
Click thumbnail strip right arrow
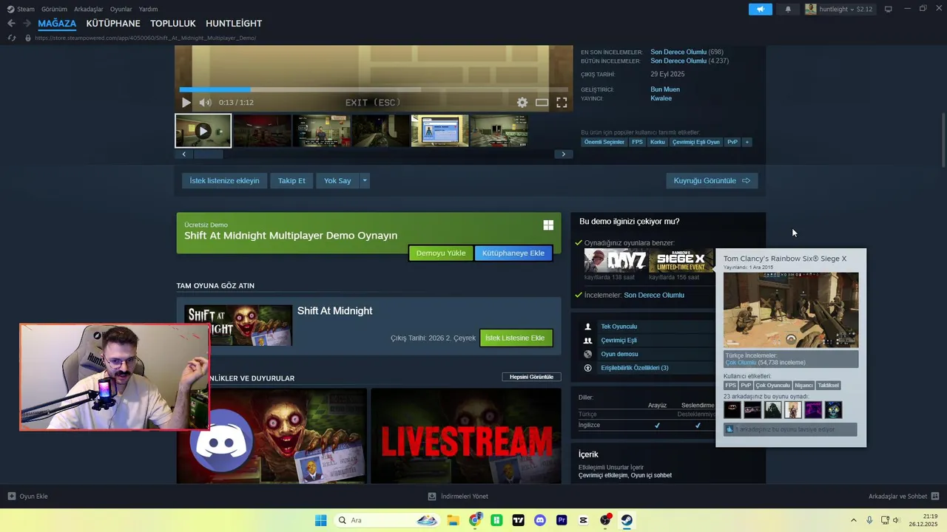[x=563, y=154]
